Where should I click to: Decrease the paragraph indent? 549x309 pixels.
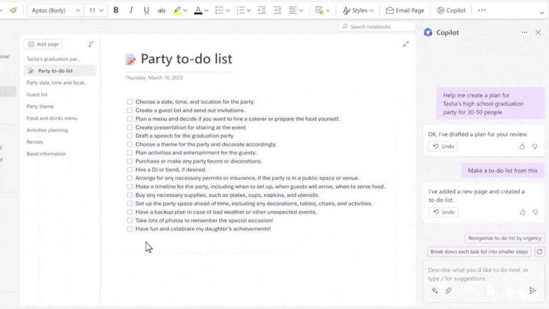pyautogui.click(x=262, y=10)
